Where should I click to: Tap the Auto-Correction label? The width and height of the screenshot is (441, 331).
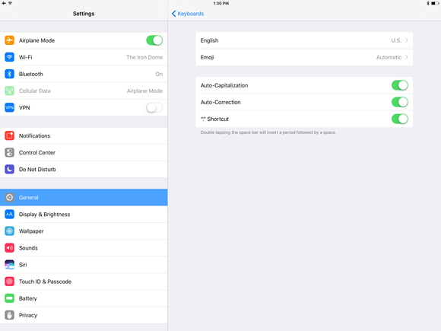pos(220,102)
